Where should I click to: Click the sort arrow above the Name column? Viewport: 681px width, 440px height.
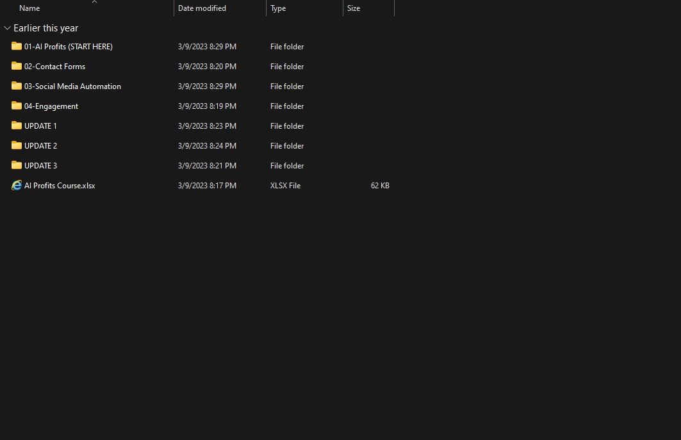(94, 2)
